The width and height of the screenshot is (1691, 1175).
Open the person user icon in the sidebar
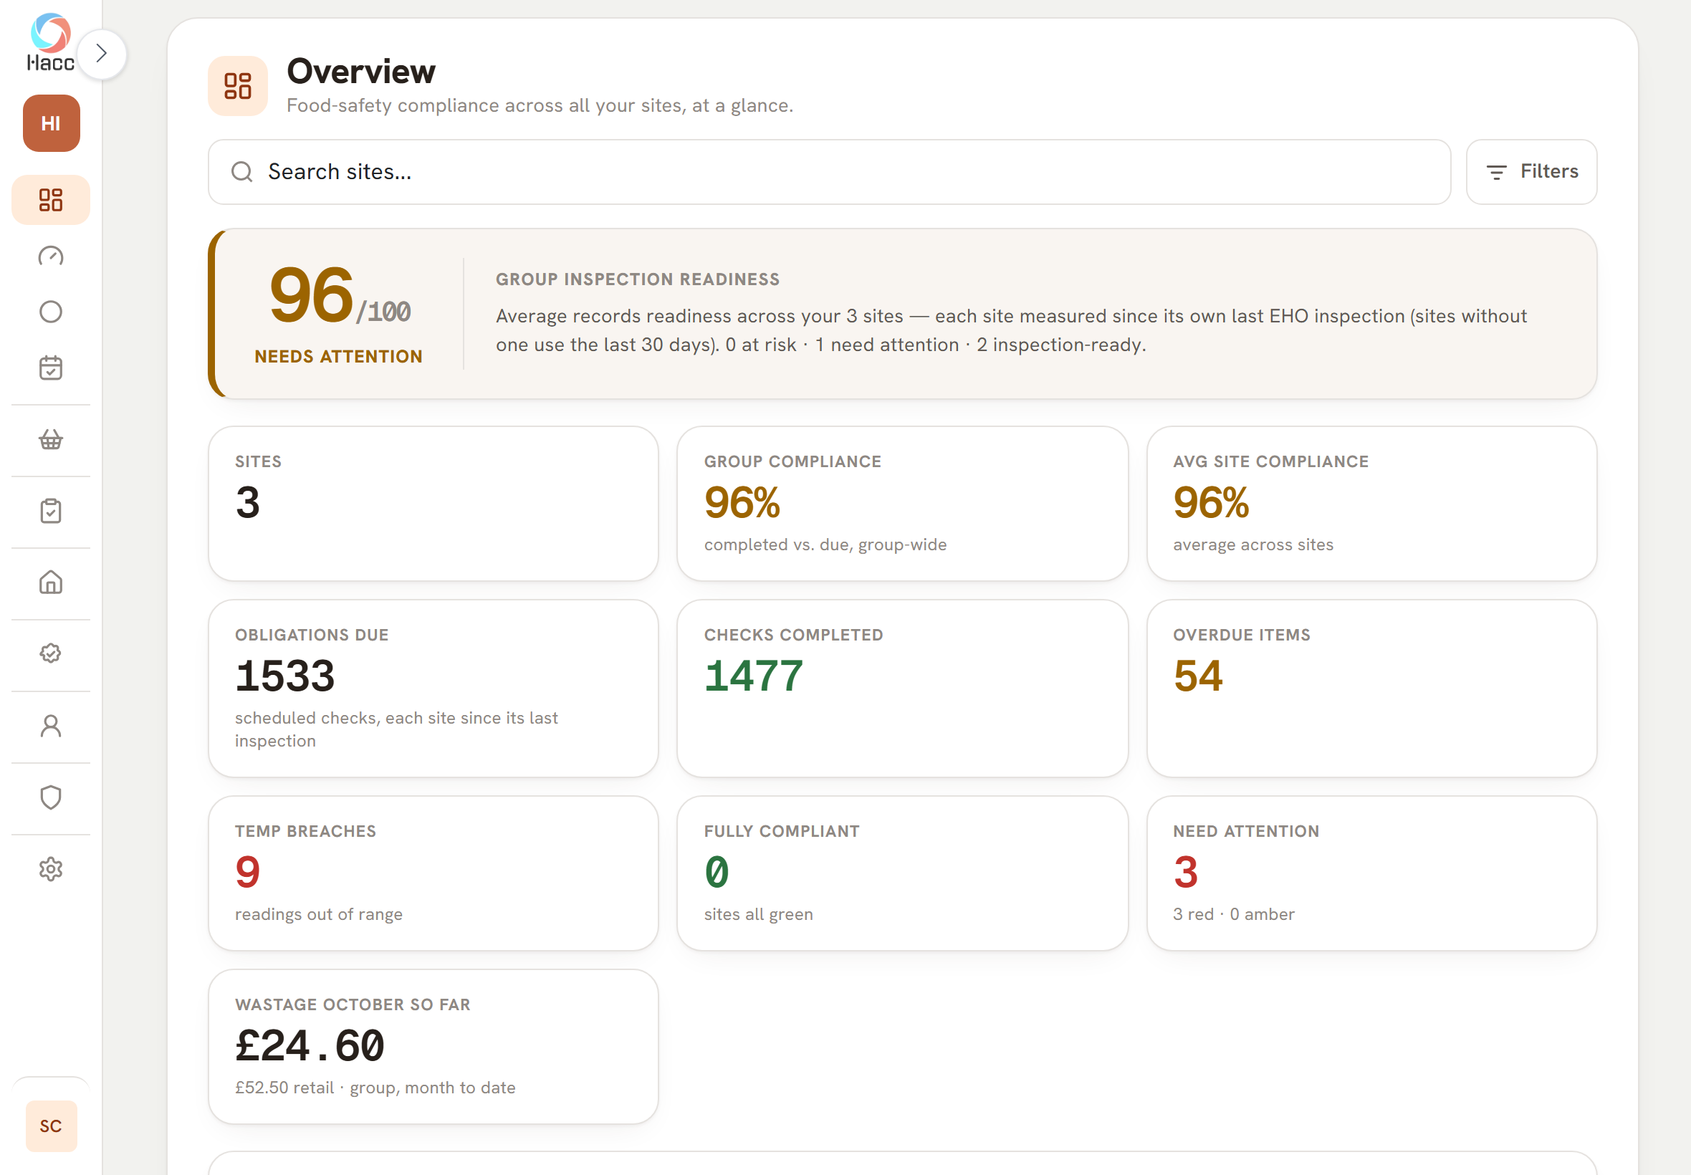coord(51,726)
